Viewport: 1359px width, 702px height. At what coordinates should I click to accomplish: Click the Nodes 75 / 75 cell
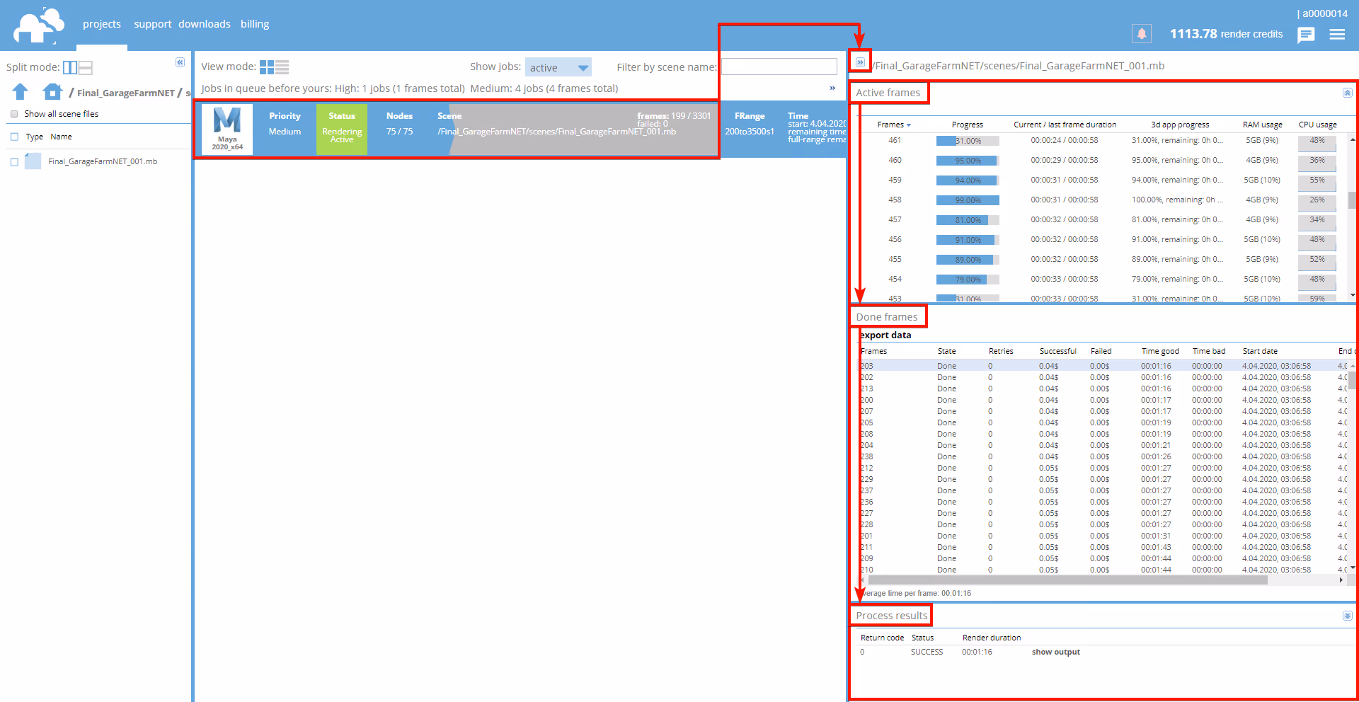399,124
